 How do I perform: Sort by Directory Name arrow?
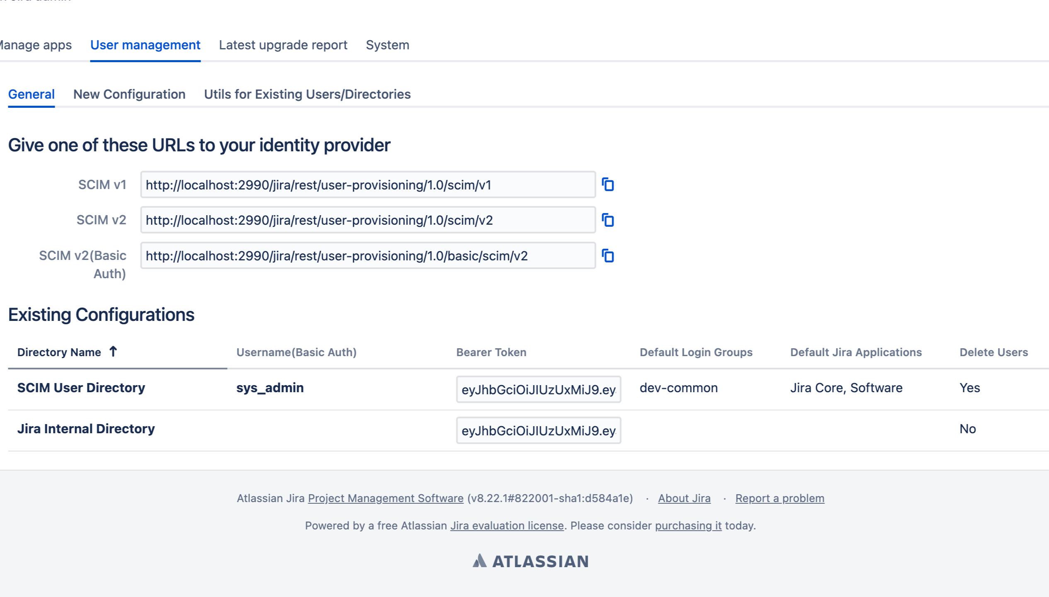tap(113, 352)
